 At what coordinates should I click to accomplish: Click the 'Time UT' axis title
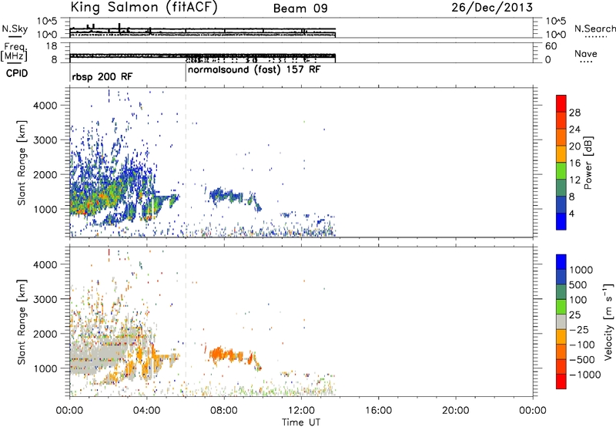tap(301, 422)
